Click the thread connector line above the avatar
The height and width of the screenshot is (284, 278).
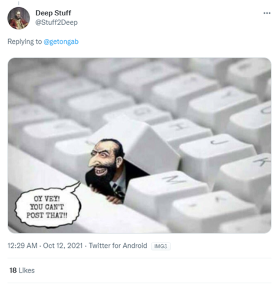click(18, 2)
